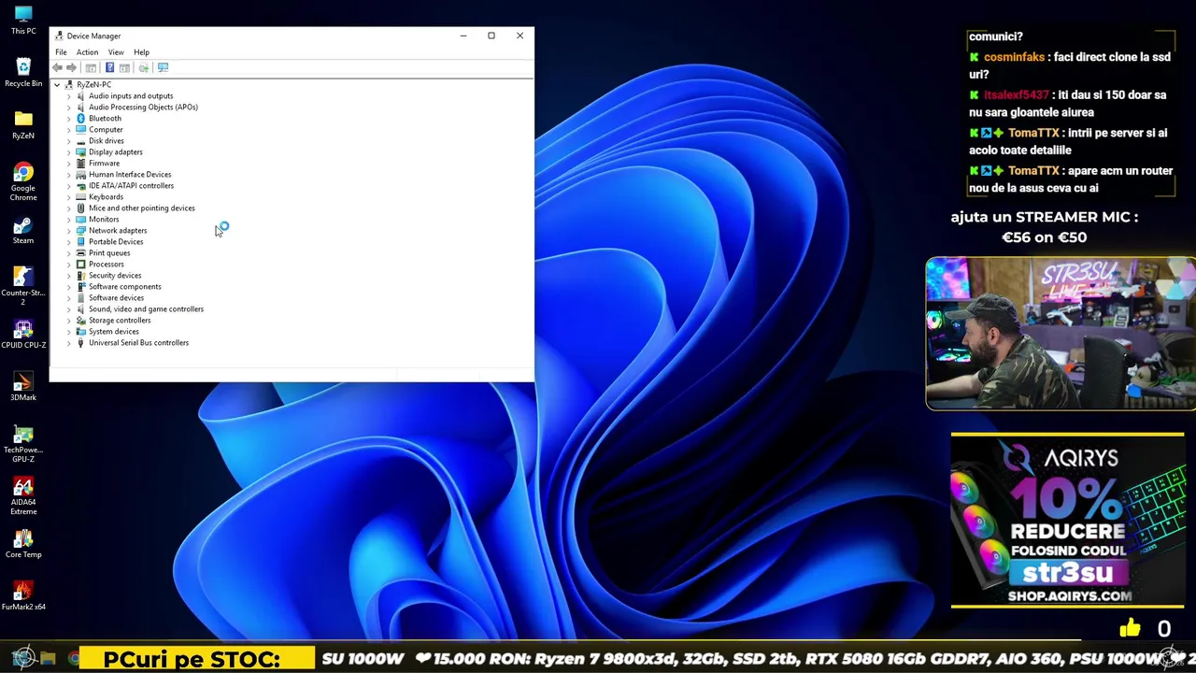The image size is (1196, 673).
Task: Select the Audio inputs and outputs icon
Action: click(80, 96)
